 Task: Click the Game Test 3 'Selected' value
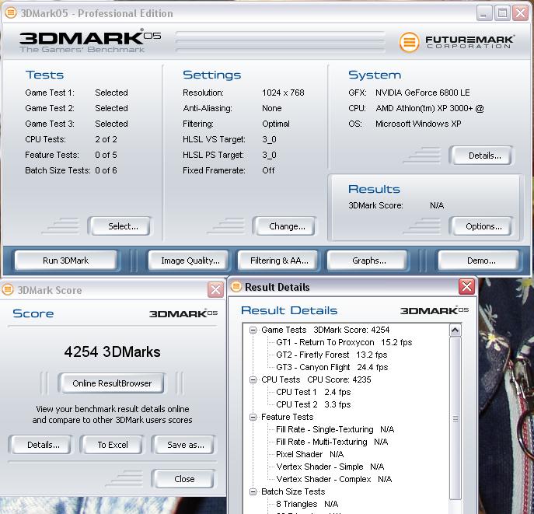pyautogui.click(x=111, y=124)
